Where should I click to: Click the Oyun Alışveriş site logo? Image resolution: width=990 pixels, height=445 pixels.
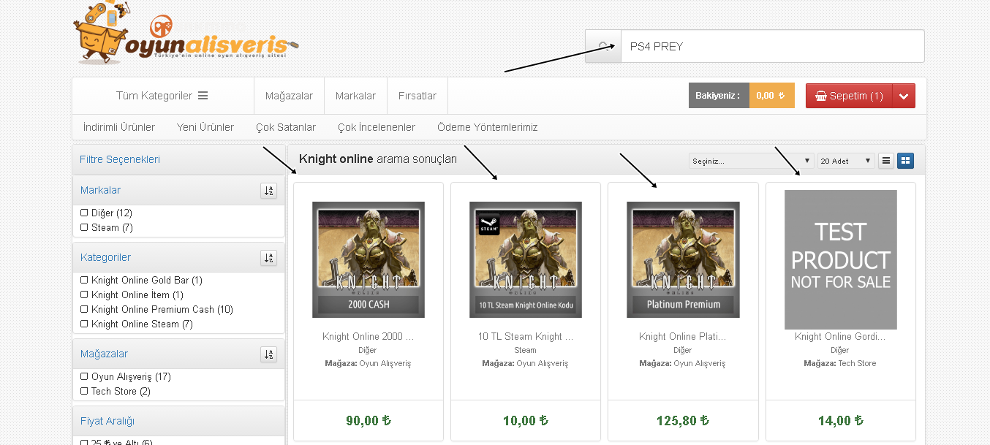186,33
